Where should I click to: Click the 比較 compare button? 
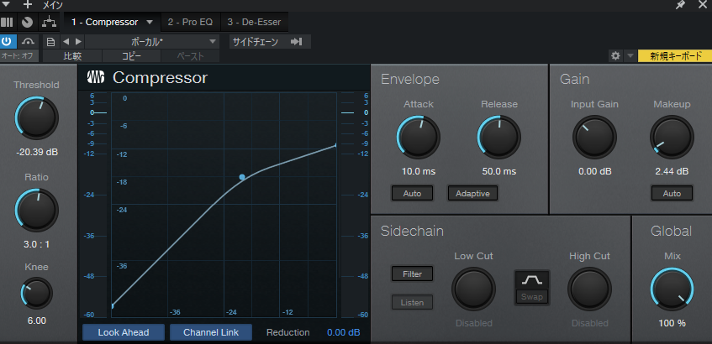[x=72, y=56]
